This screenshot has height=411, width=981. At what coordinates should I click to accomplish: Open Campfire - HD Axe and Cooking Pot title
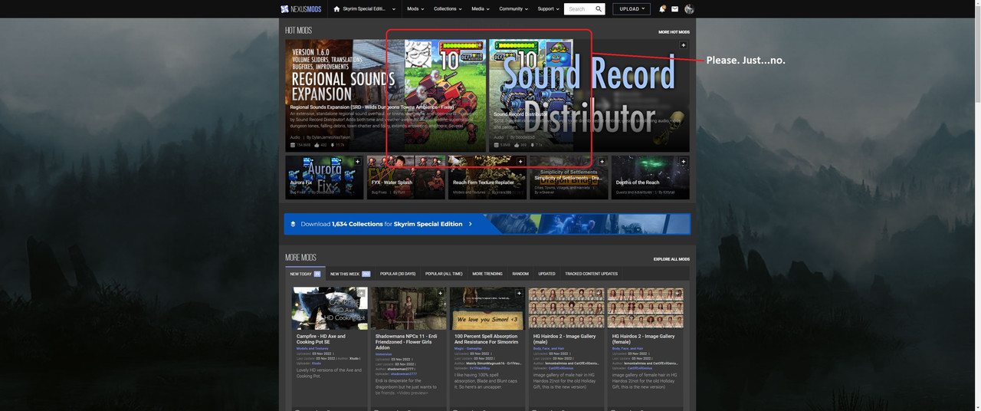click(x=321, y=339)
